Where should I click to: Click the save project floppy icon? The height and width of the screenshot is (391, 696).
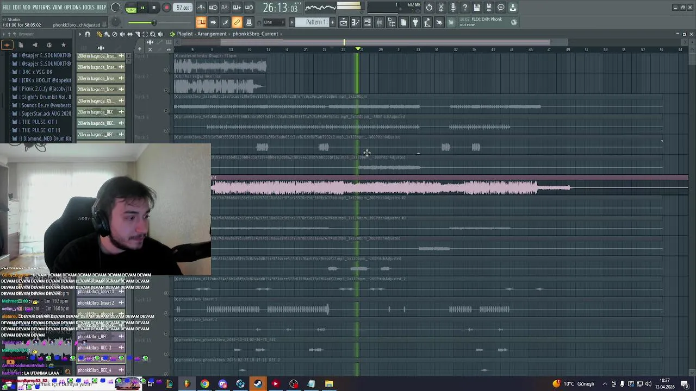477,8
